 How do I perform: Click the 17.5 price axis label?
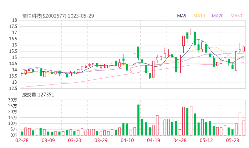point(13,26)
